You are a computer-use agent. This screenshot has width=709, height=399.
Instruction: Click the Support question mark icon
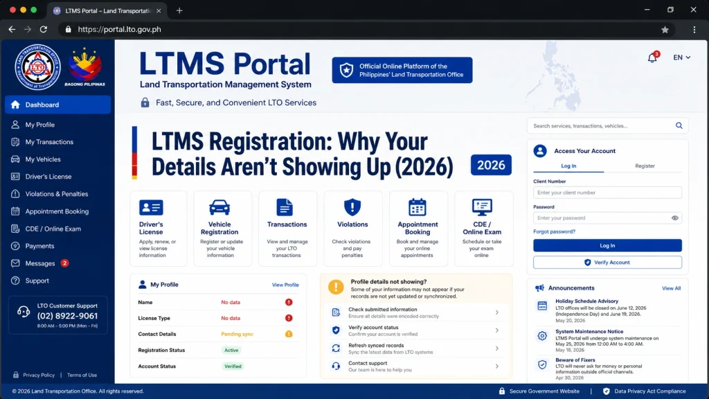(x=15, y=281)
